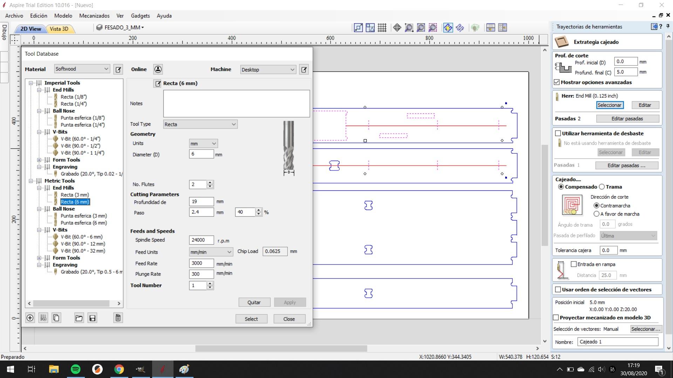The image size is (673, 378).
Task: Click the Select button in Tool Database
Action: (251, 319)
